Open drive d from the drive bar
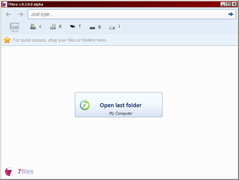 click(56, 26)
